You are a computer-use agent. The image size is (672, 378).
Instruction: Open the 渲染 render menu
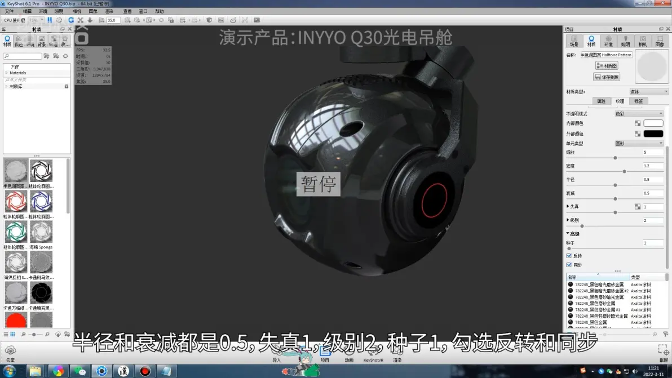(x=109, y=11)
